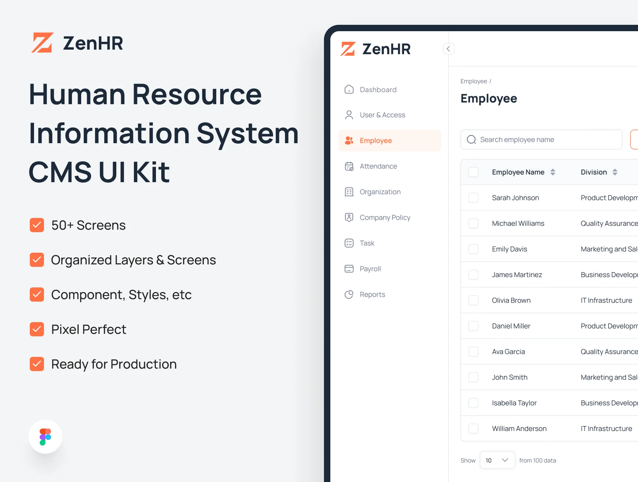This screenshot has width=638, height=482.
Task: Open the Organization menu item
Action: (390, 192)
